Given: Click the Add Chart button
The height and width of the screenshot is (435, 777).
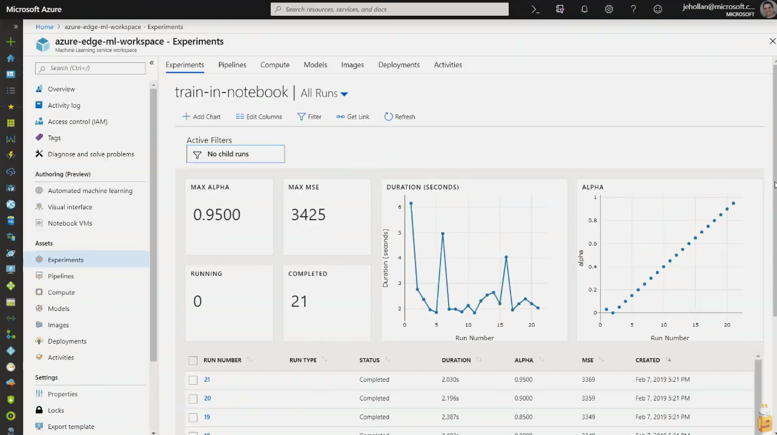Looking at the screenshot, I should point(202,117).
